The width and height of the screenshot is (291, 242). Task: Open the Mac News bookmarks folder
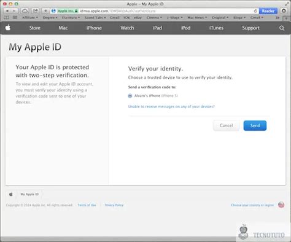(197, 18)
